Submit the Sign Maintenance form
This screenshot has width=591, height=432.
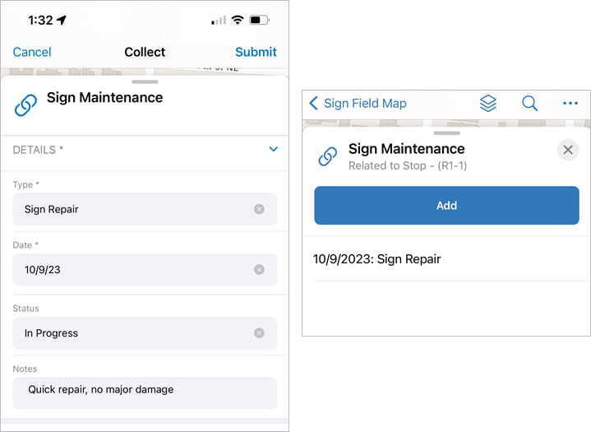256,52
